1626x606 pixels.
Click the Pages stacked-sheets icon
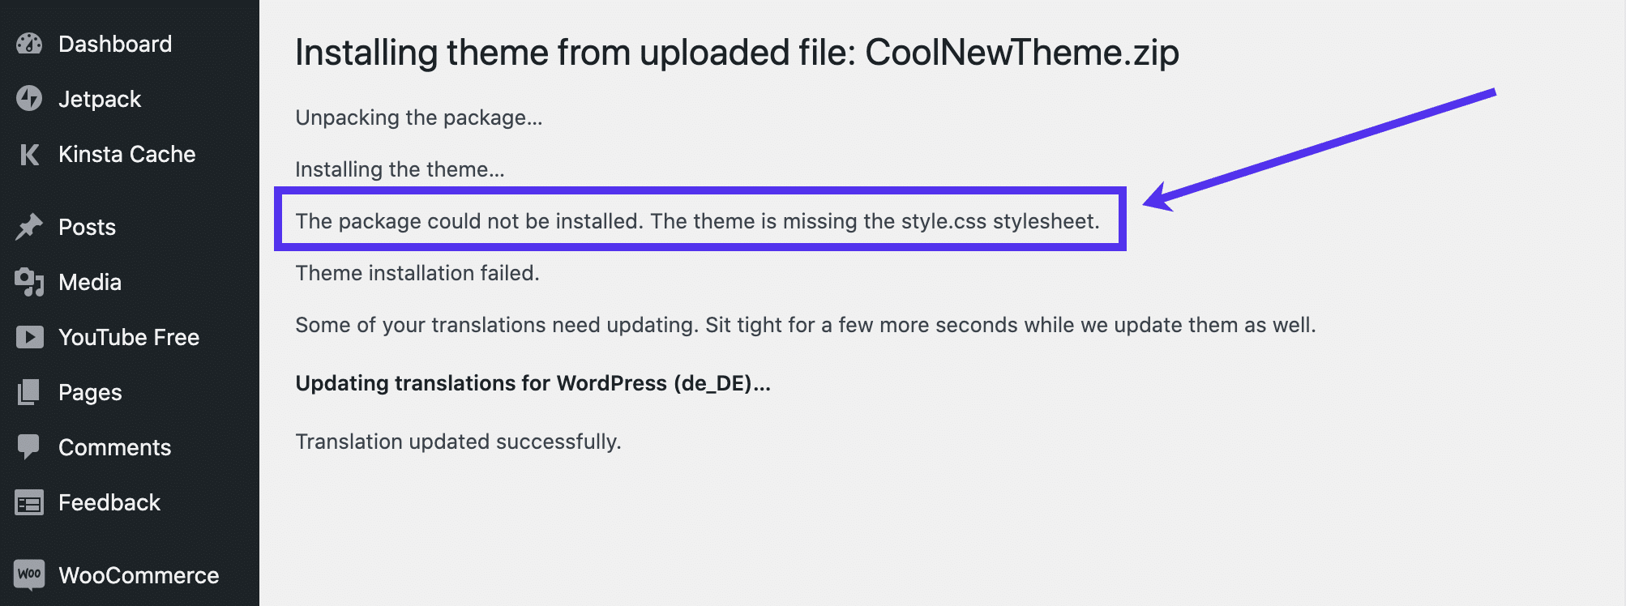29,392
